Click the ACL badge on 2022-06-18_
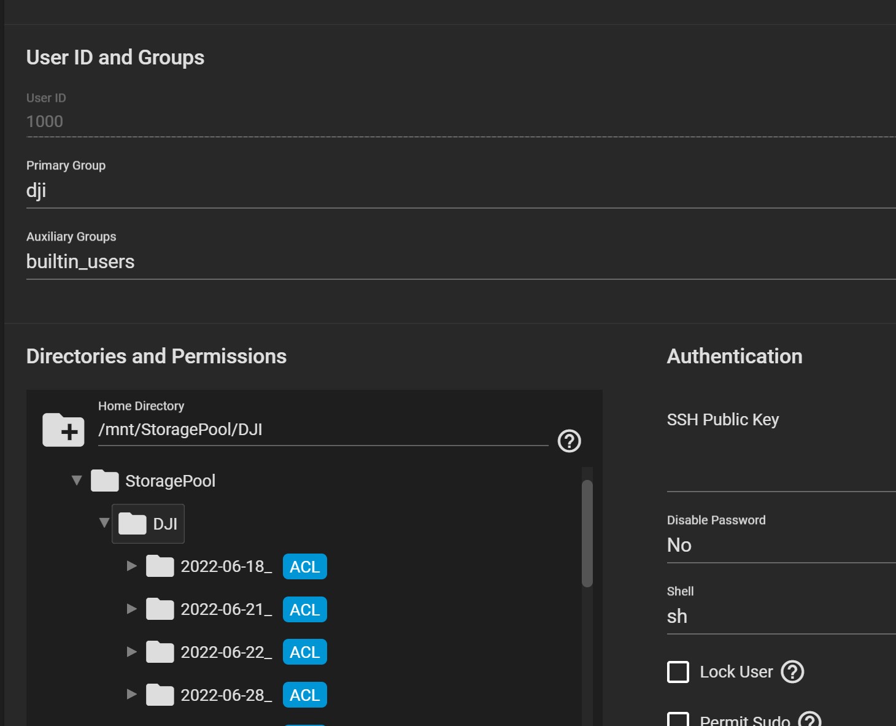This screenshot has width=896, height=726. [305, 566]
